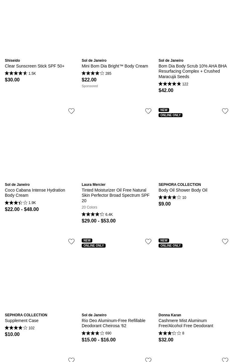Open Coco Cabana Intense Hydration Body Cream
Viewport: 233px width, 362px height.
pyautogui.click(x=35, y=193)
